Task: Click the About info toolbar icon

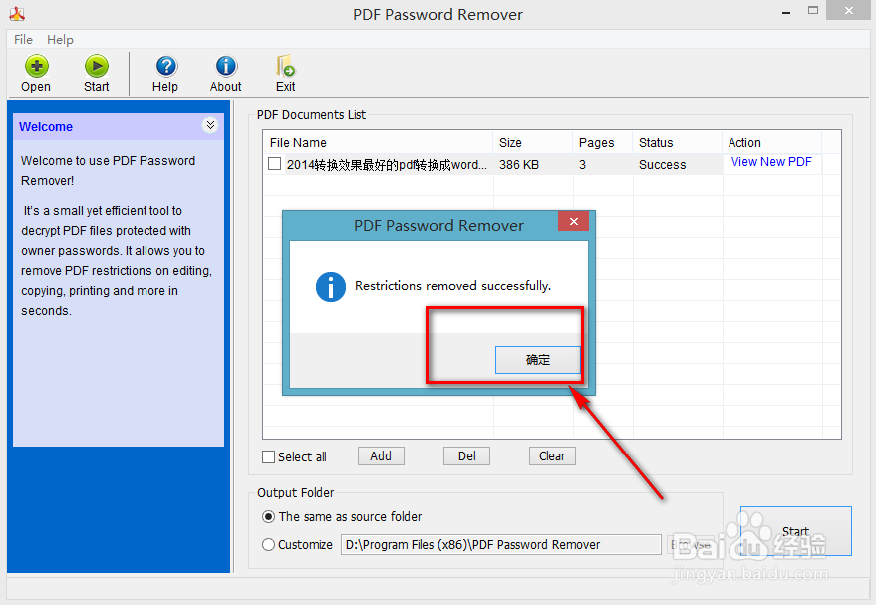Action: (225, 73)
